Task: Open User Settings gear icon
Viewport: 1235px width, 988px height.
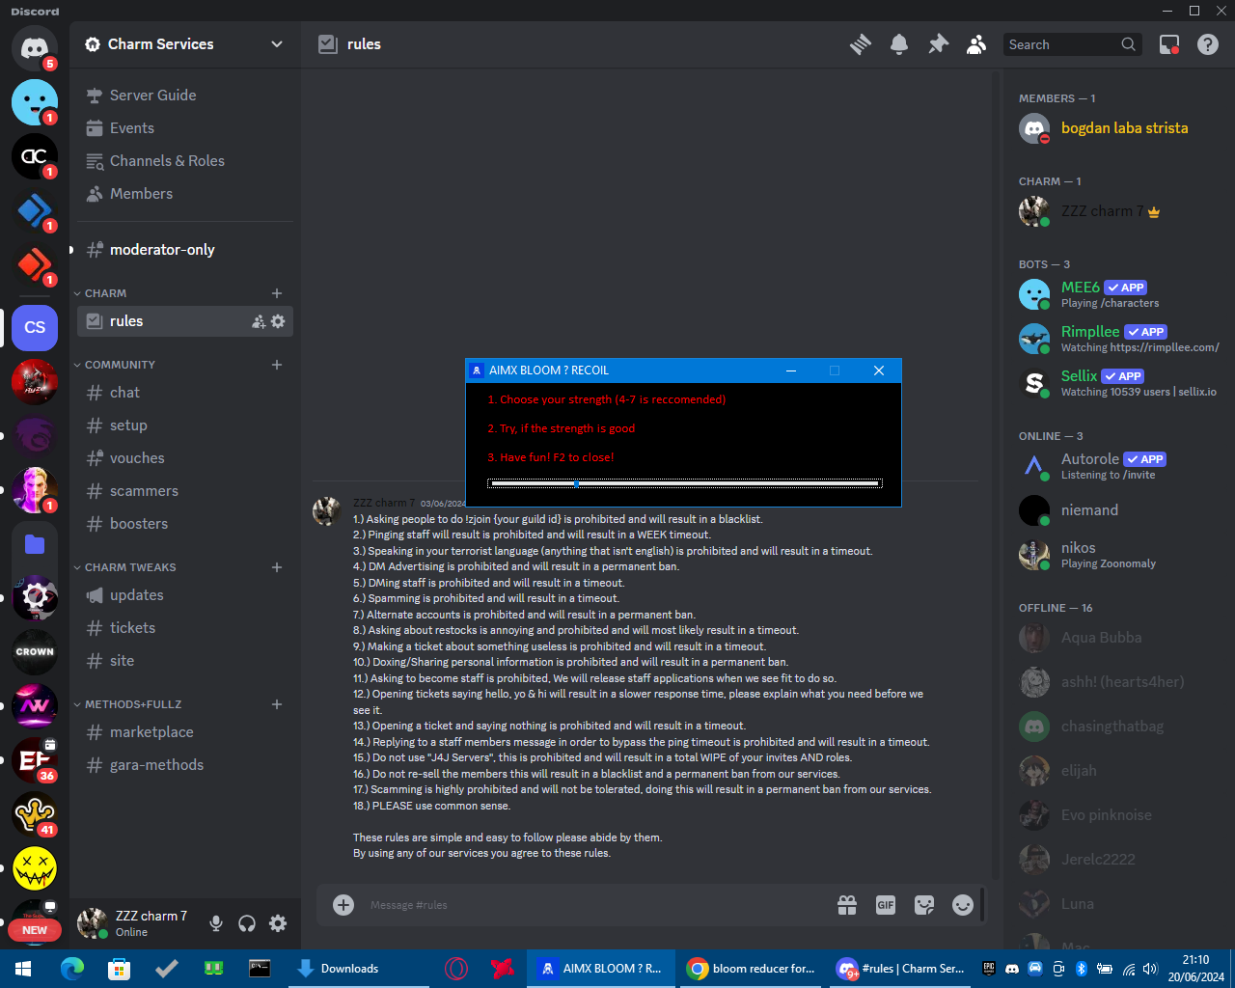Action: 278,923
